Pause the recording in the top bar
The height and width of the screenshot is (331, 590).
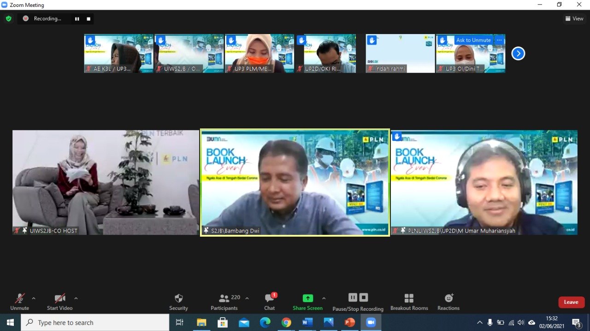tap(77, 19)
